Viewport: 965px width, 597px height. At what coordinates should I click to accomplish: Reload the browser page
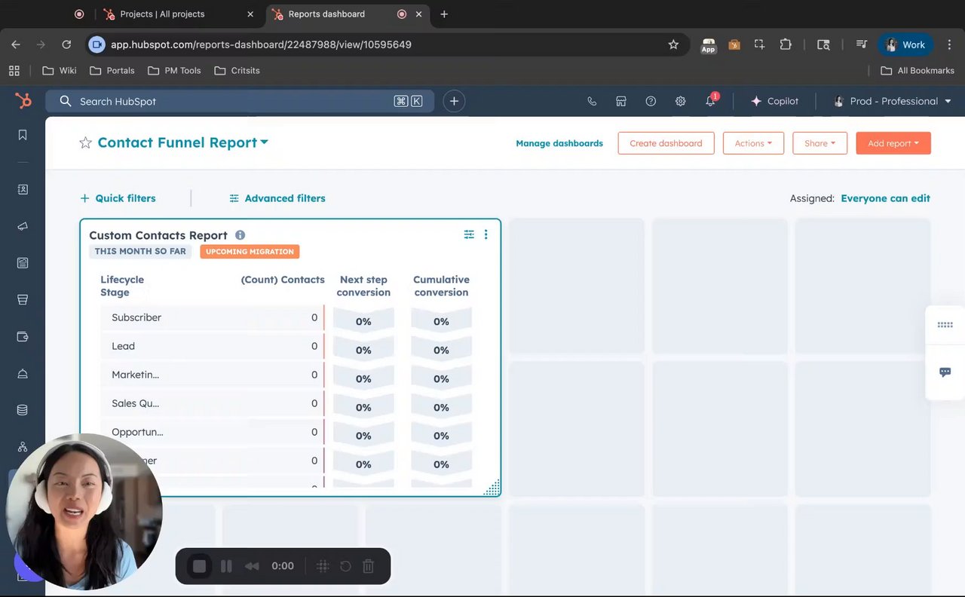(66, 44)
